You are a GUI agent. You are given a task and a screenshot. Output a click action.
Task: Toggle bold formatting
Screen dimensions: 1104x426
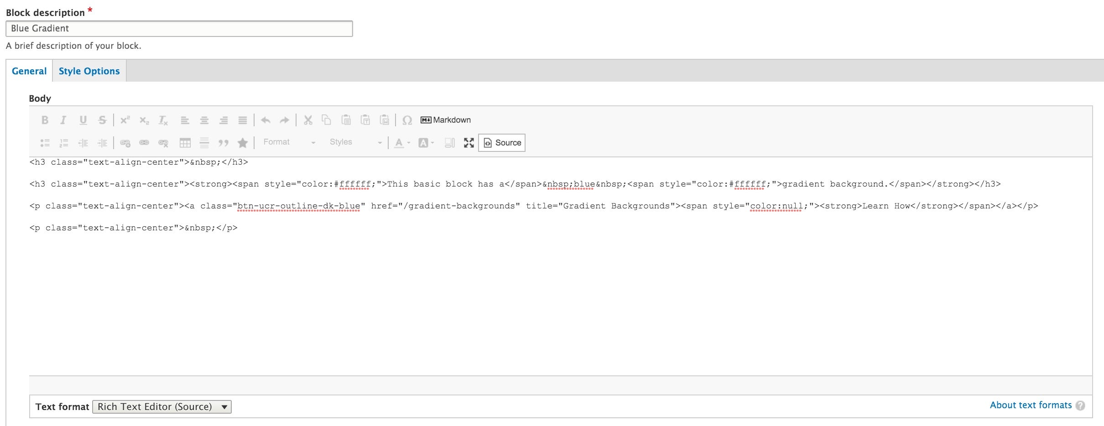click(x=45, y=119)
